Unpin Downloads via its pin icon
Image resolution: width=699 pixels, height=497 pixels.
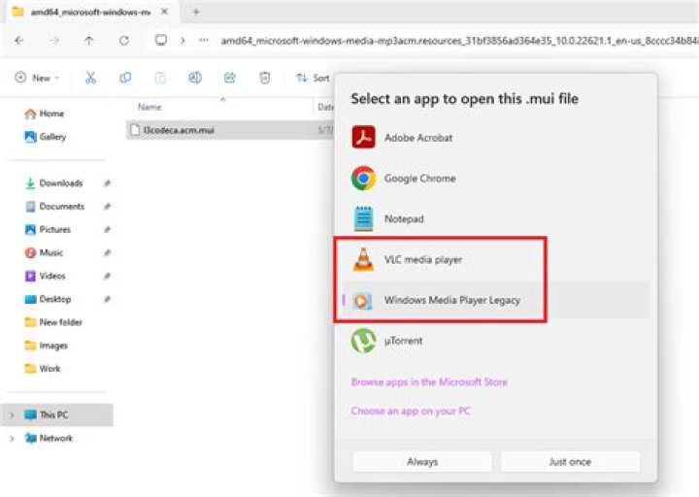click(107, 183)
